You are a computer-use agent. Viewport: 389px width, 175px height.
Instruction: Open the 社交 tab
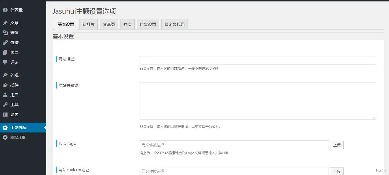127,24
